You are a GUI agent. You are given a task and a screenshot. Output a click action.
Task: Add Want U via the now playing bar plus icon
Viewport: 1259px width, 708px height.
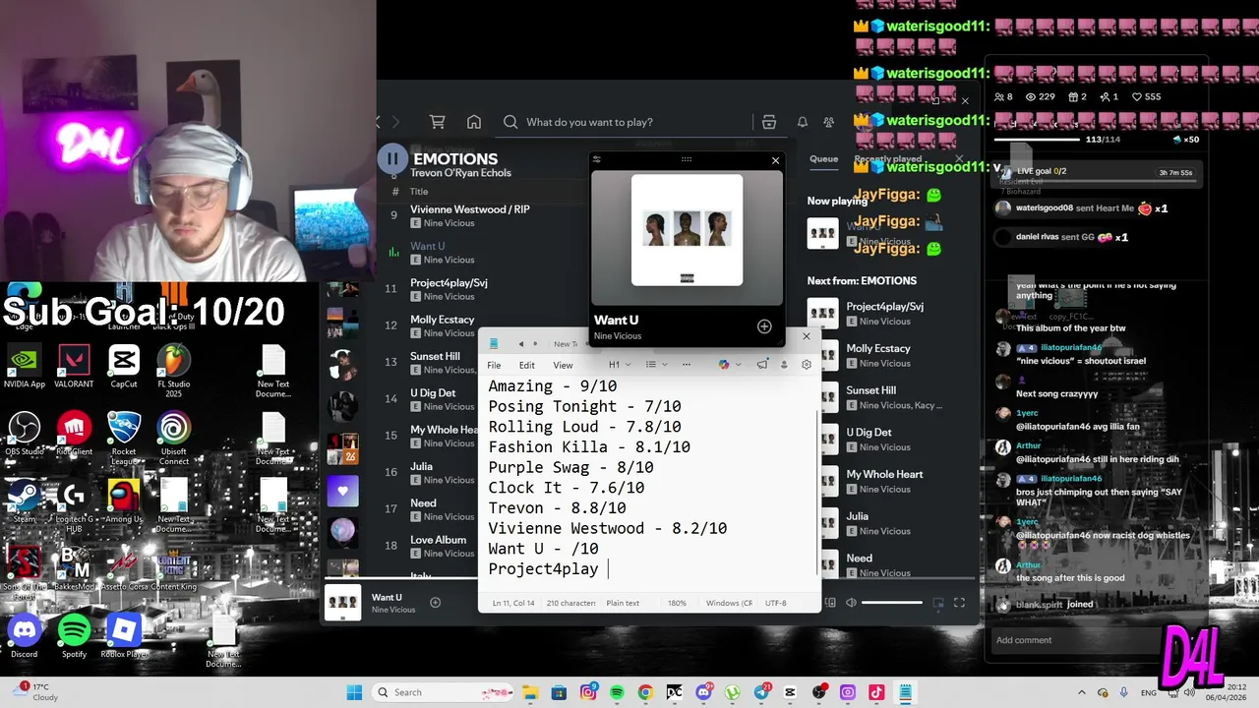click(x=435, y=603)
